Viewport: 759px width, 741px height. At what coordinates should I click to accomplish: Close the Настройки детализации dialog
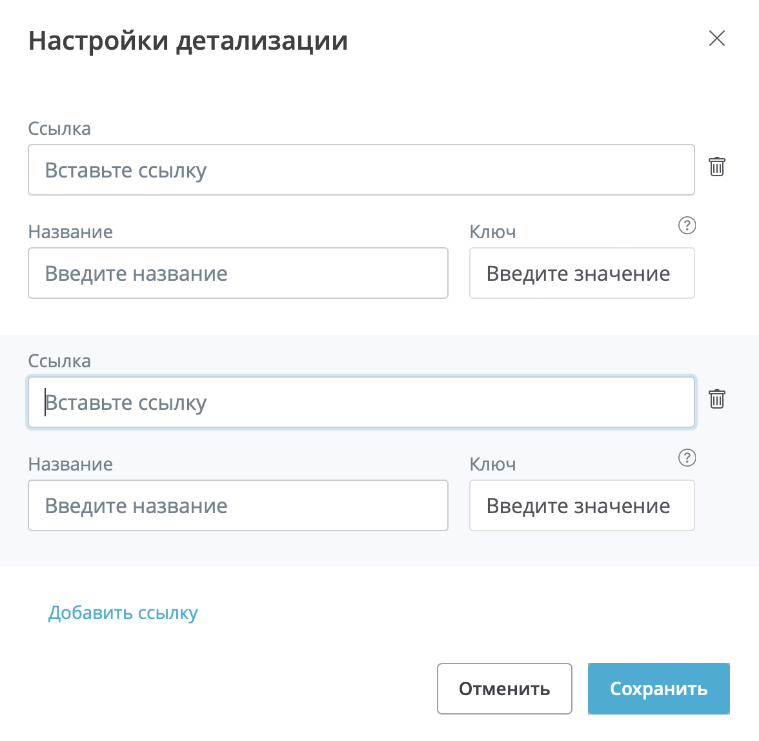tap(716, 39)
